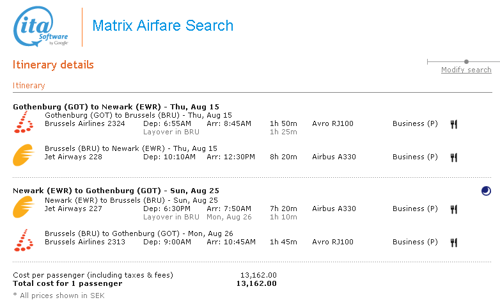Click Newark to Gothenburg return heading

pyautogui.click(x=116, y=191)
